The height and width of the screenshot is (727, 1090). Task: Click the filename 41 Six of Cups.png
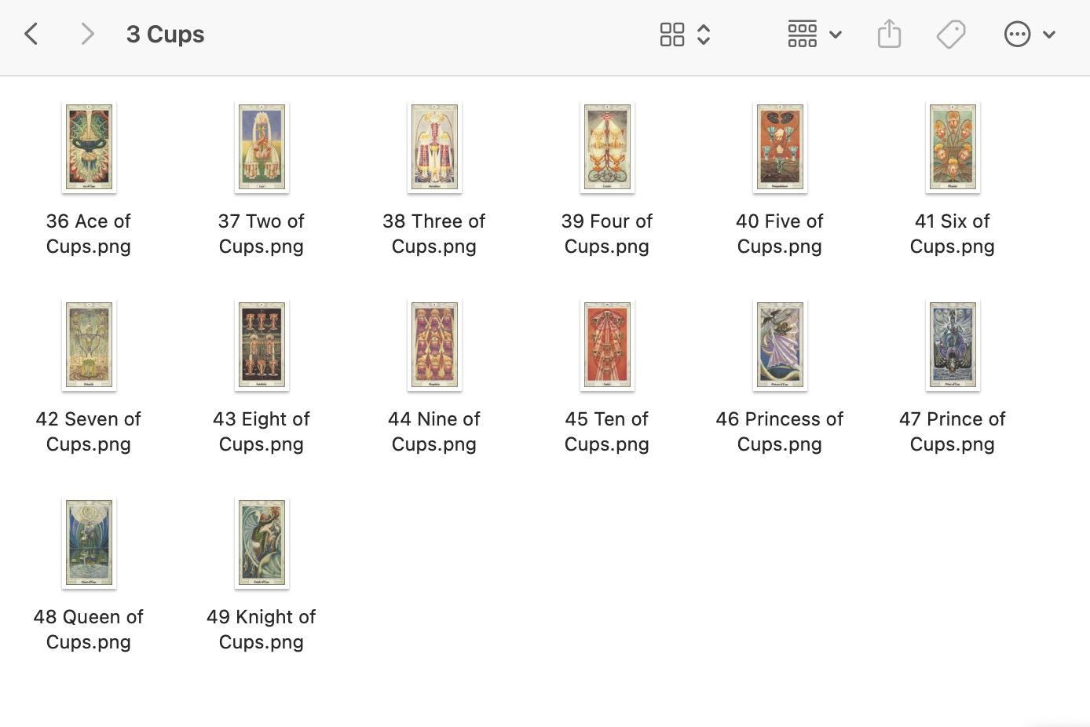pos(953,233)
